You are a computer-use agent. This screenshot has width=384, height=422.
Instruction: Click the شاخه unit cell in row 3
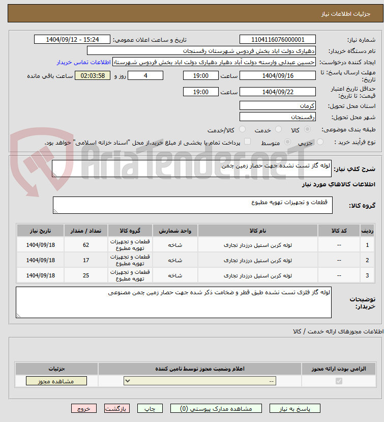point(175,275)
